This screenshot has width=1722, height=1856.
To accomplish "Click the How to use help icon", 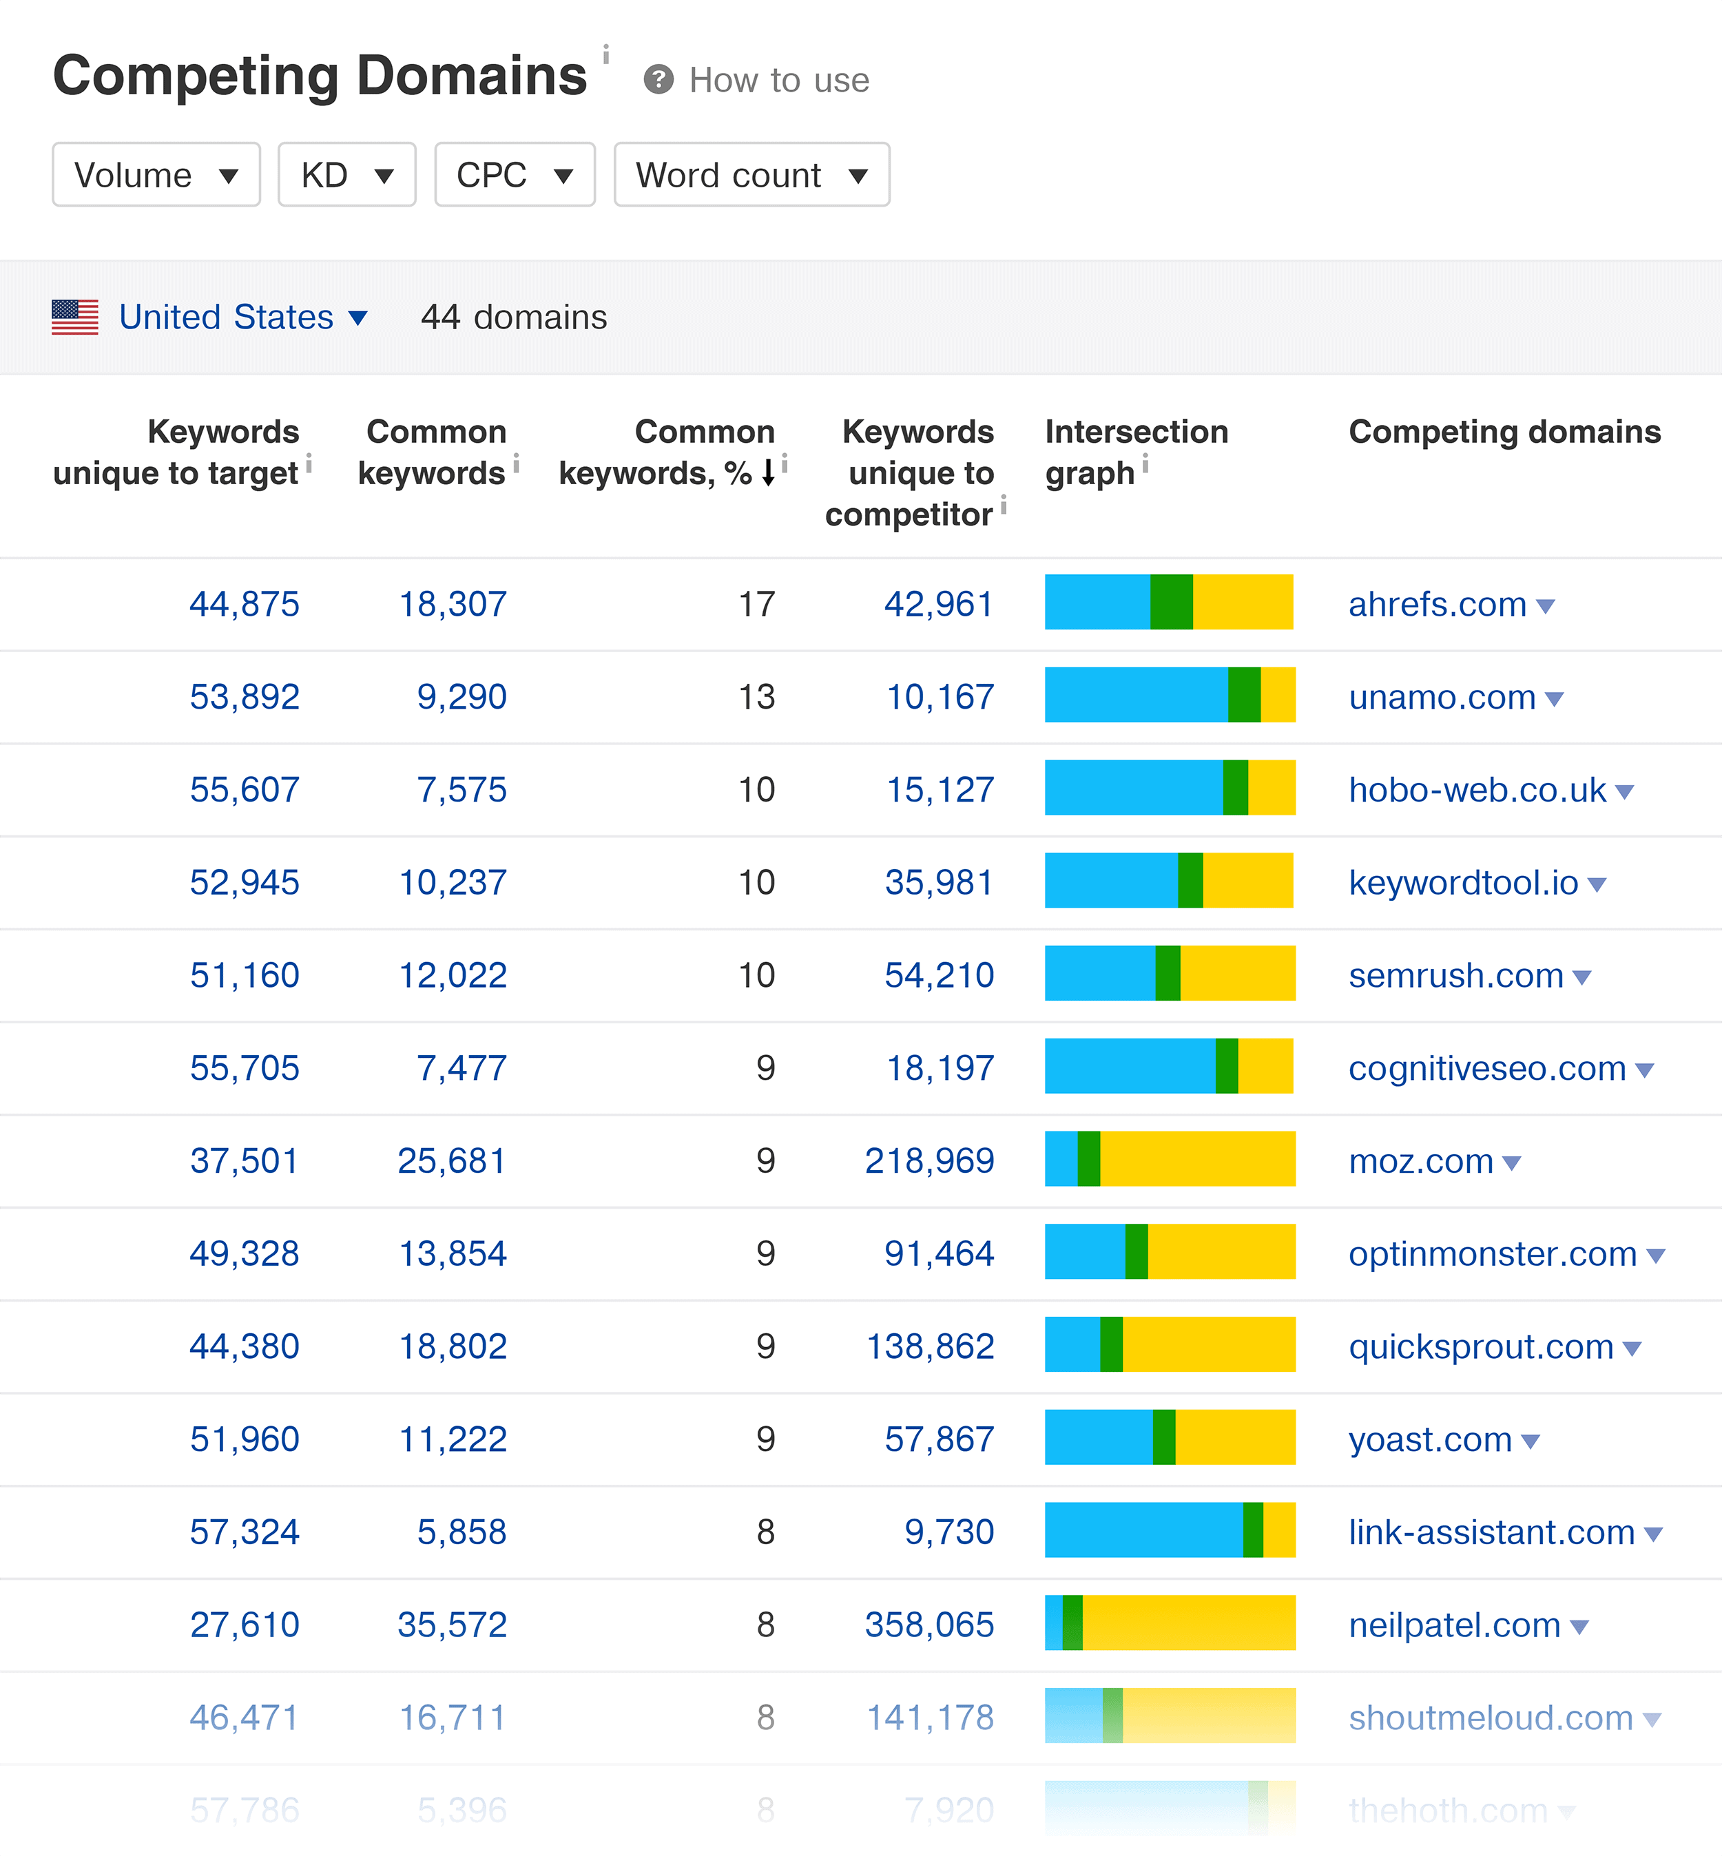I will [658, 80].
